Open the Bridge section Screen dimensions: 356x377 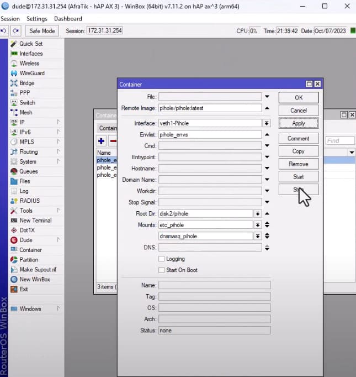tap(27, 83)
